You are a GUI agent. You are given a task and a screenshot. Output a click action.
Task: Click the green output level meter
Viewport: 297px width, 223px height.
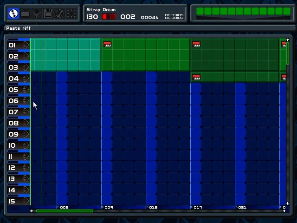tap(243, 11)
